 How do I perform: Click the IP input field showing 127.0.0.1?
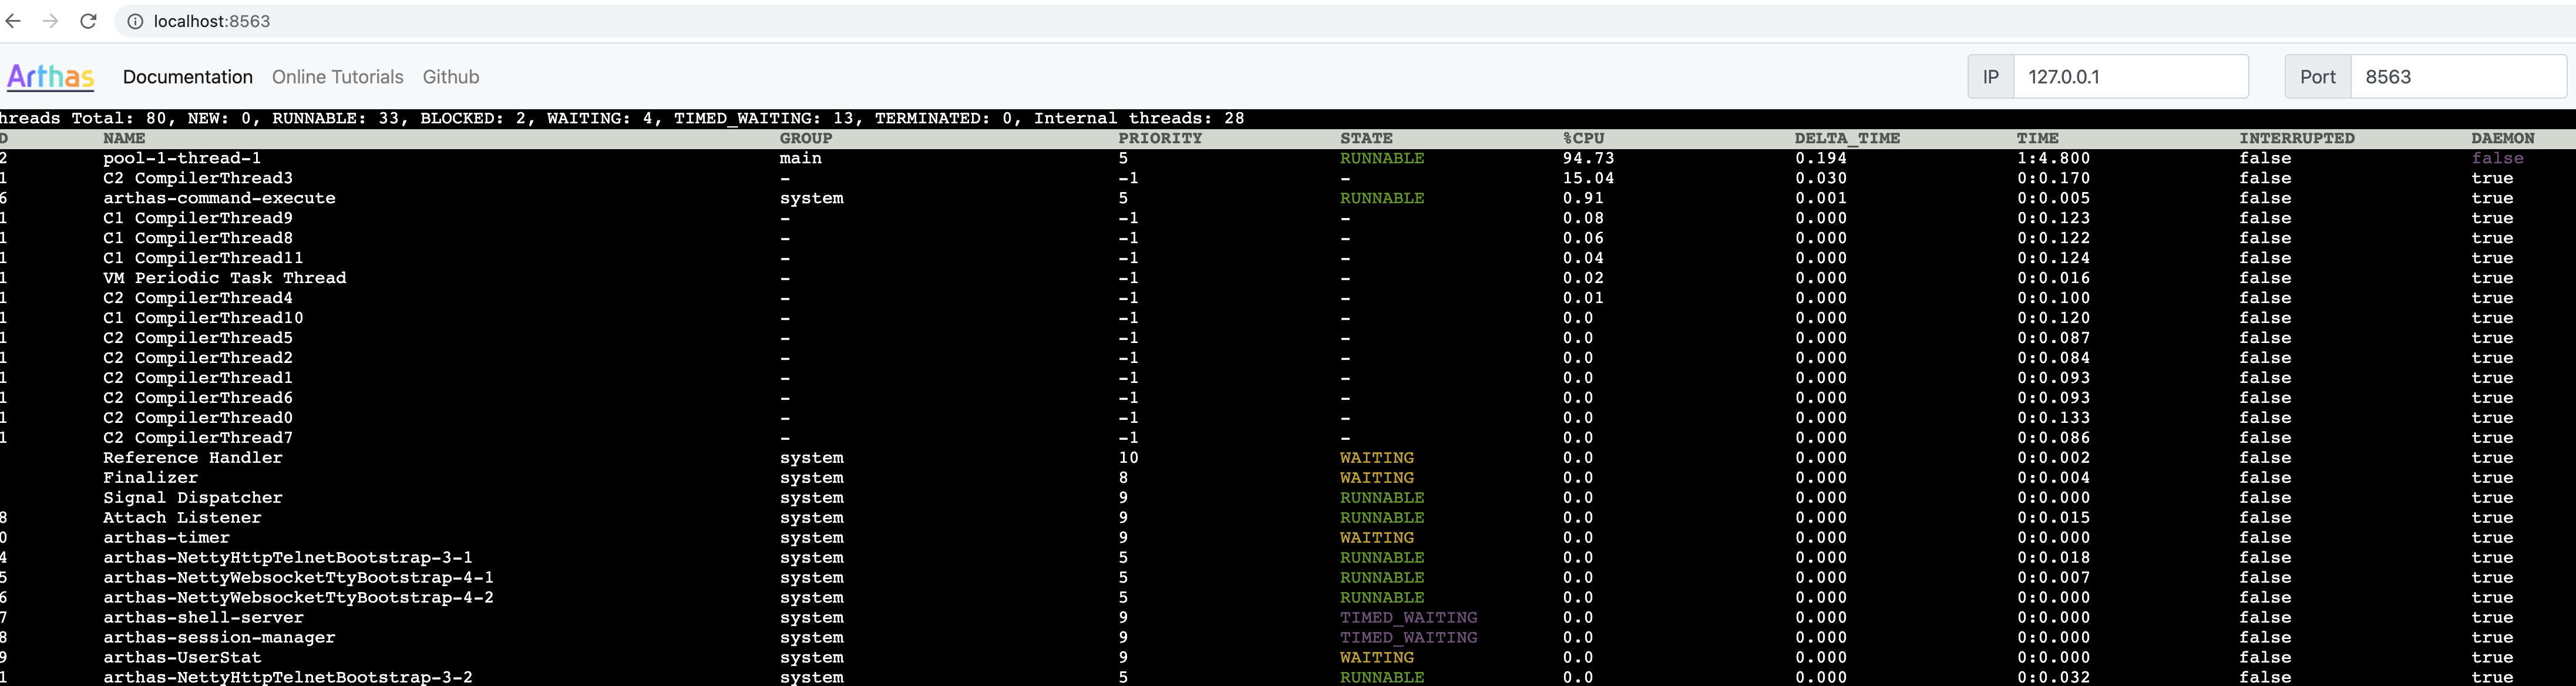[2131, 77]
